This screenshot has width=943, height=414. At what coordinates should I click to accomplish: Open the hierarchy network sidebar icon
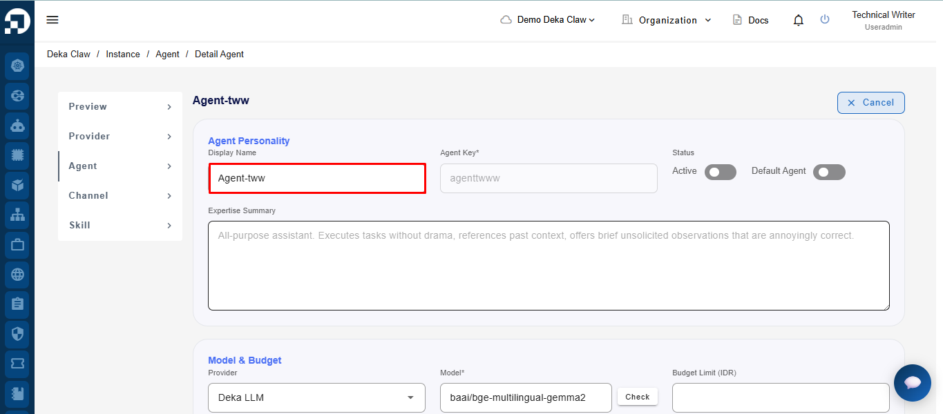tap(17, 215)
